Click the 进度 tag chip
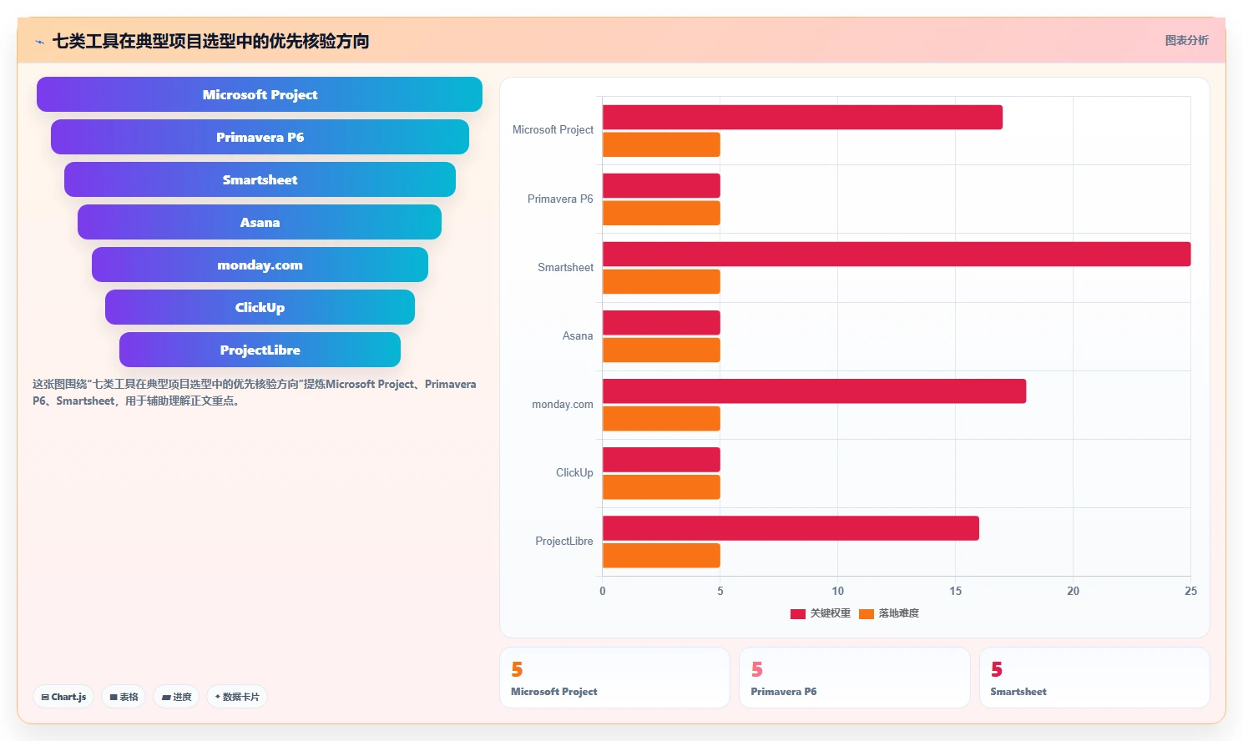The image size is (1243, 741). (x=176, y=697)
